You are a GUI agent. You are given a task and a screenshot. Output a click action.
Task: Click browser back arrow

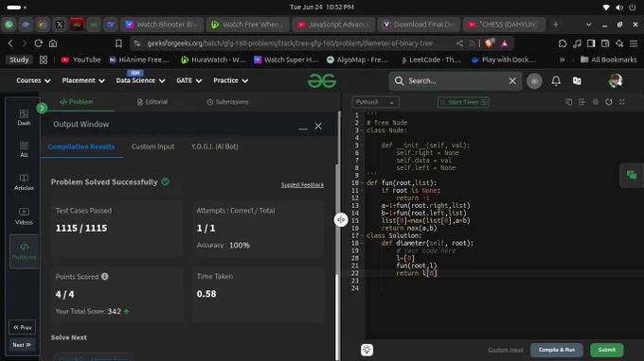point(10,43)
